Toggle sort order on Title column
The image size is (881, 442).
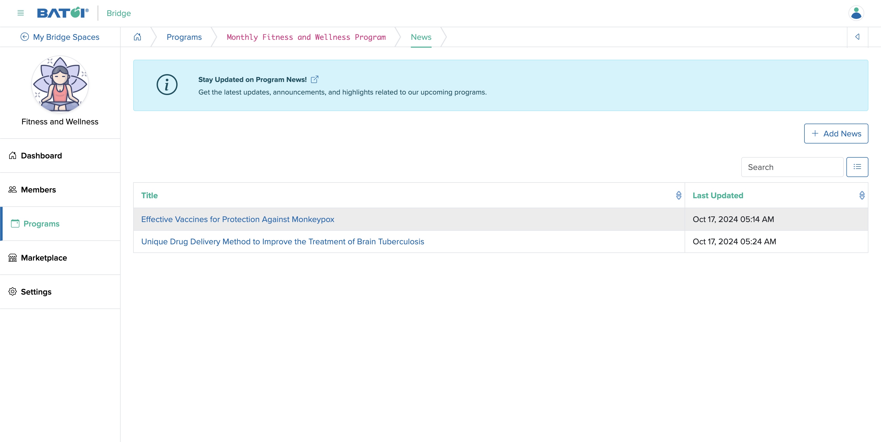point(678,195)
